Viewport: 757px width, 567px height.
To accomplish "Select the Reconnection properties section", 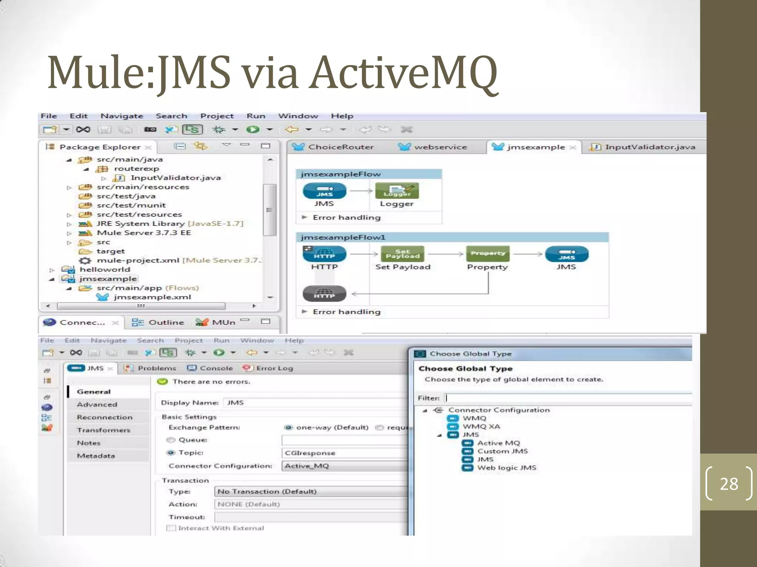I will (x=108, y=417).
